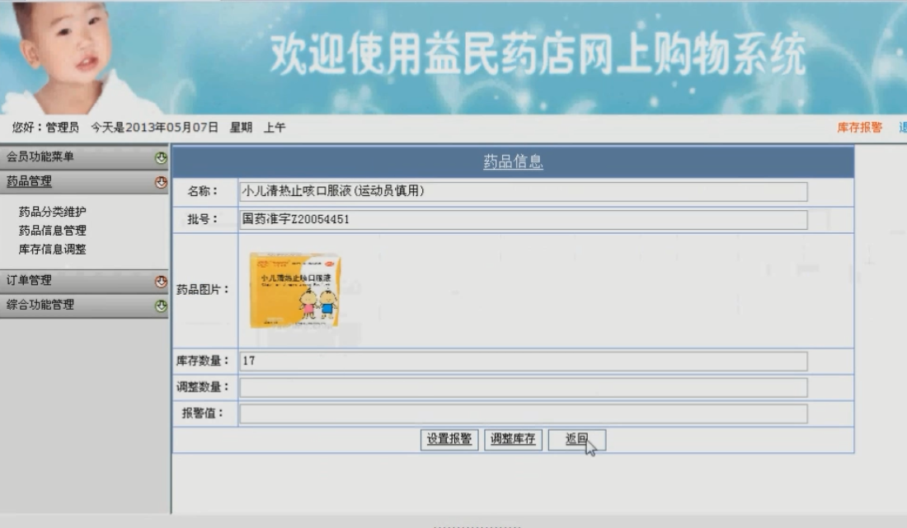The width and height of the screenshot is (907, 528).
Task: Focus the 批号 input field
Action: click(524, 219)
